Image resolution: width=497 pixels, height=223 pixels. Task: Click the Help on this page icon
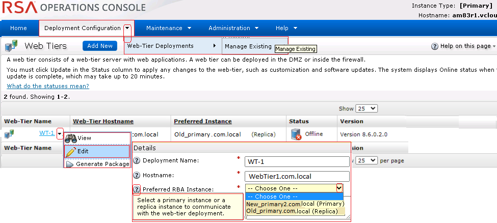click(x=435, y=46)
